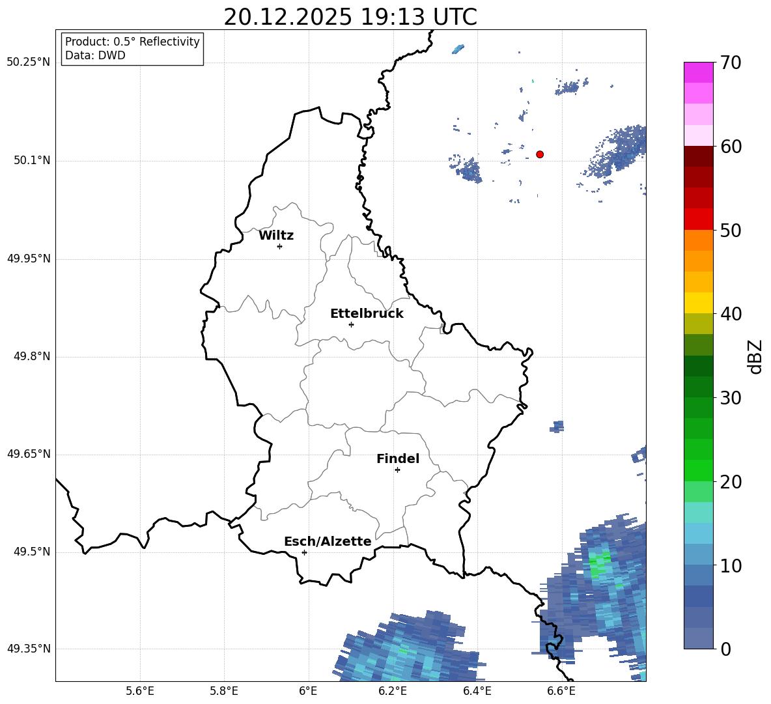Screen dimensions: 771x704
Task: Click the Ettelbruck city label
Action: 367,314
